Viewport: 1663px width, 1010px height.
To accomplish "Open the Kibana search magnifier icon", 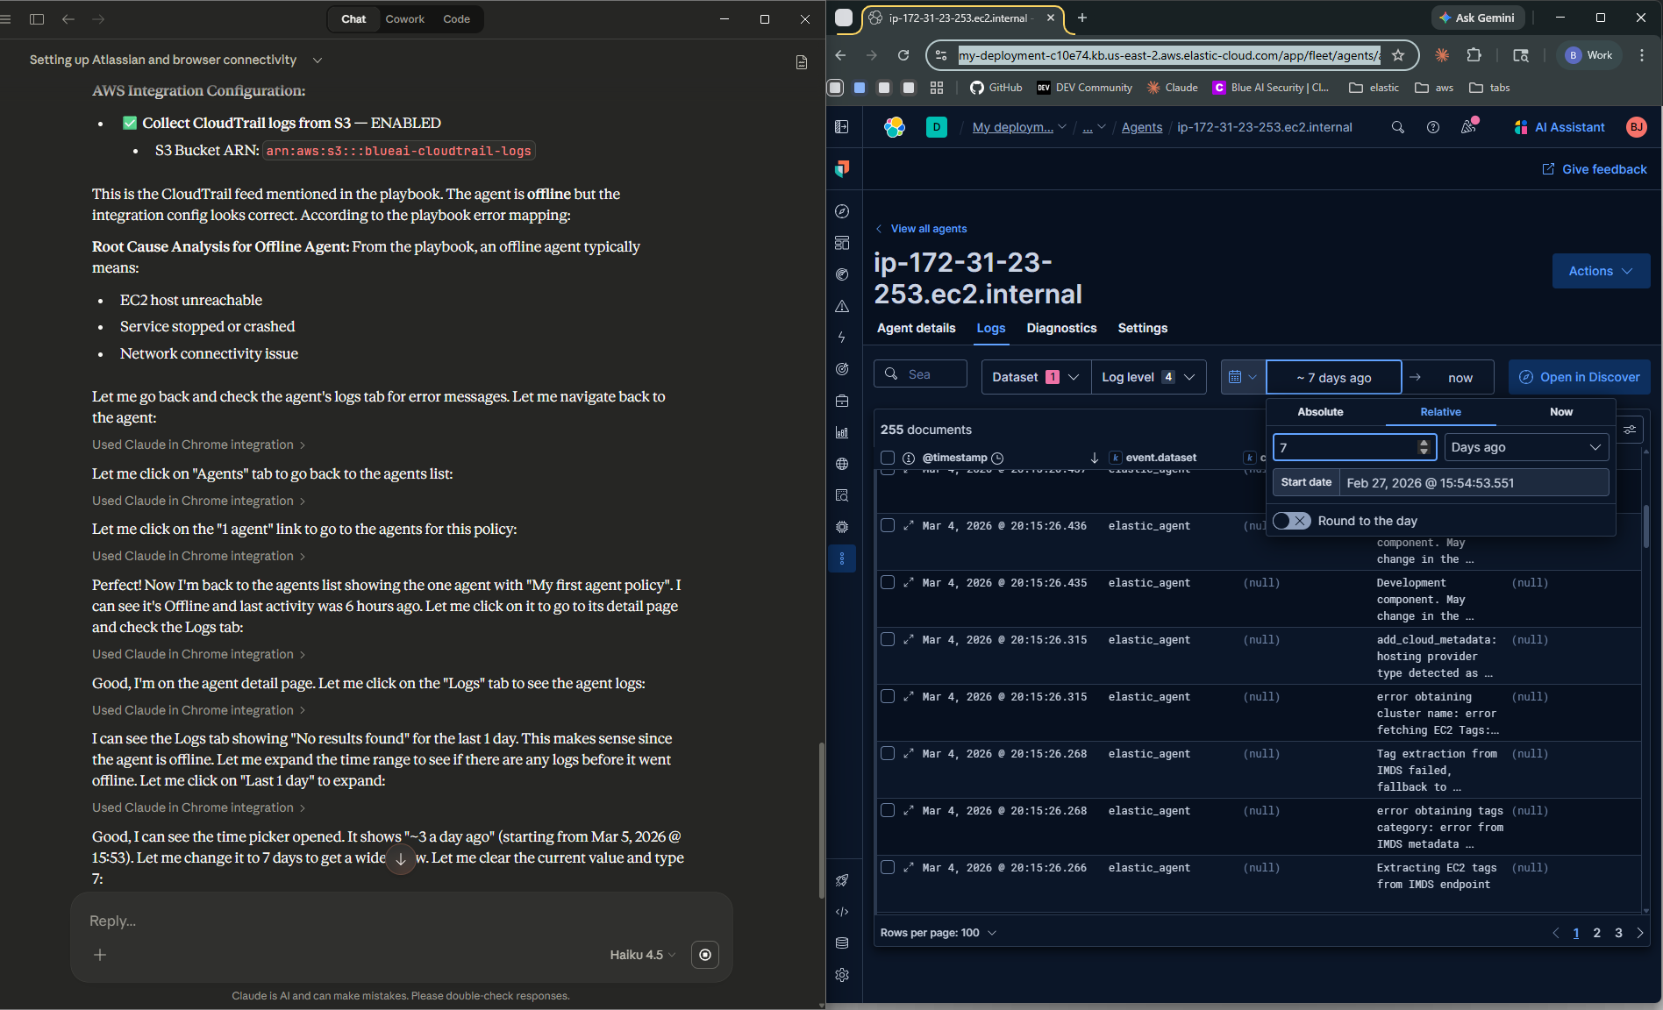I will (x=1397, y=127).
